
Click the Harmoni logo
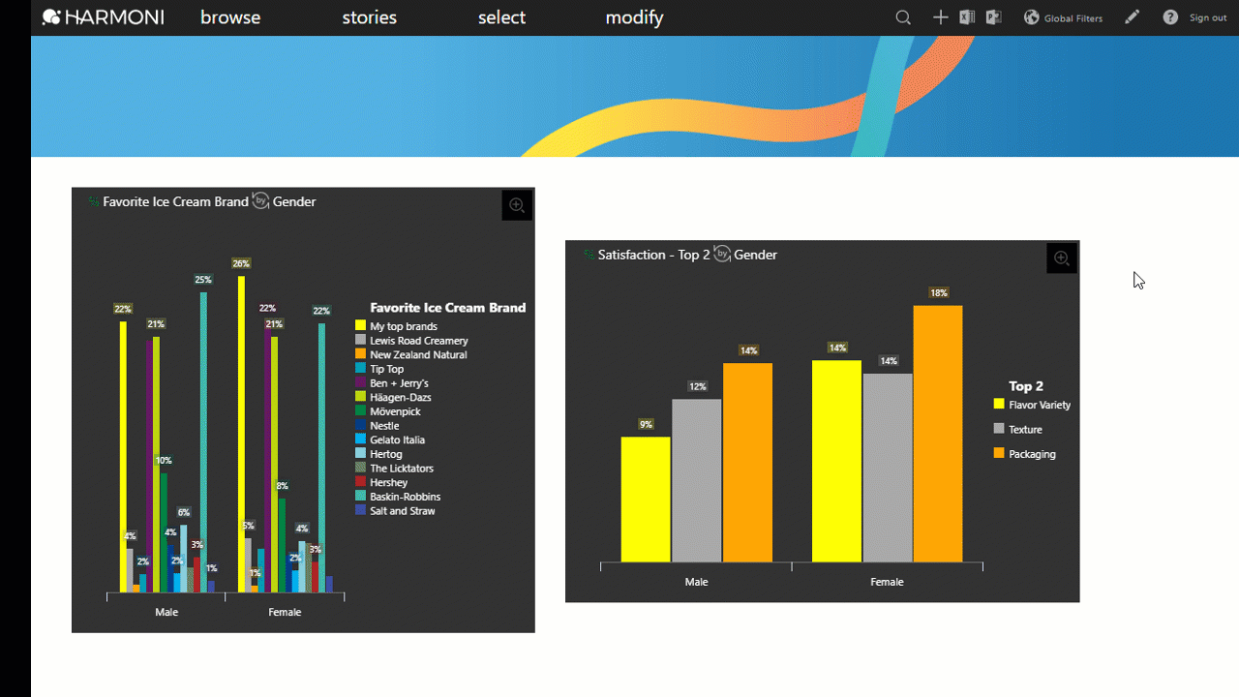103,17
